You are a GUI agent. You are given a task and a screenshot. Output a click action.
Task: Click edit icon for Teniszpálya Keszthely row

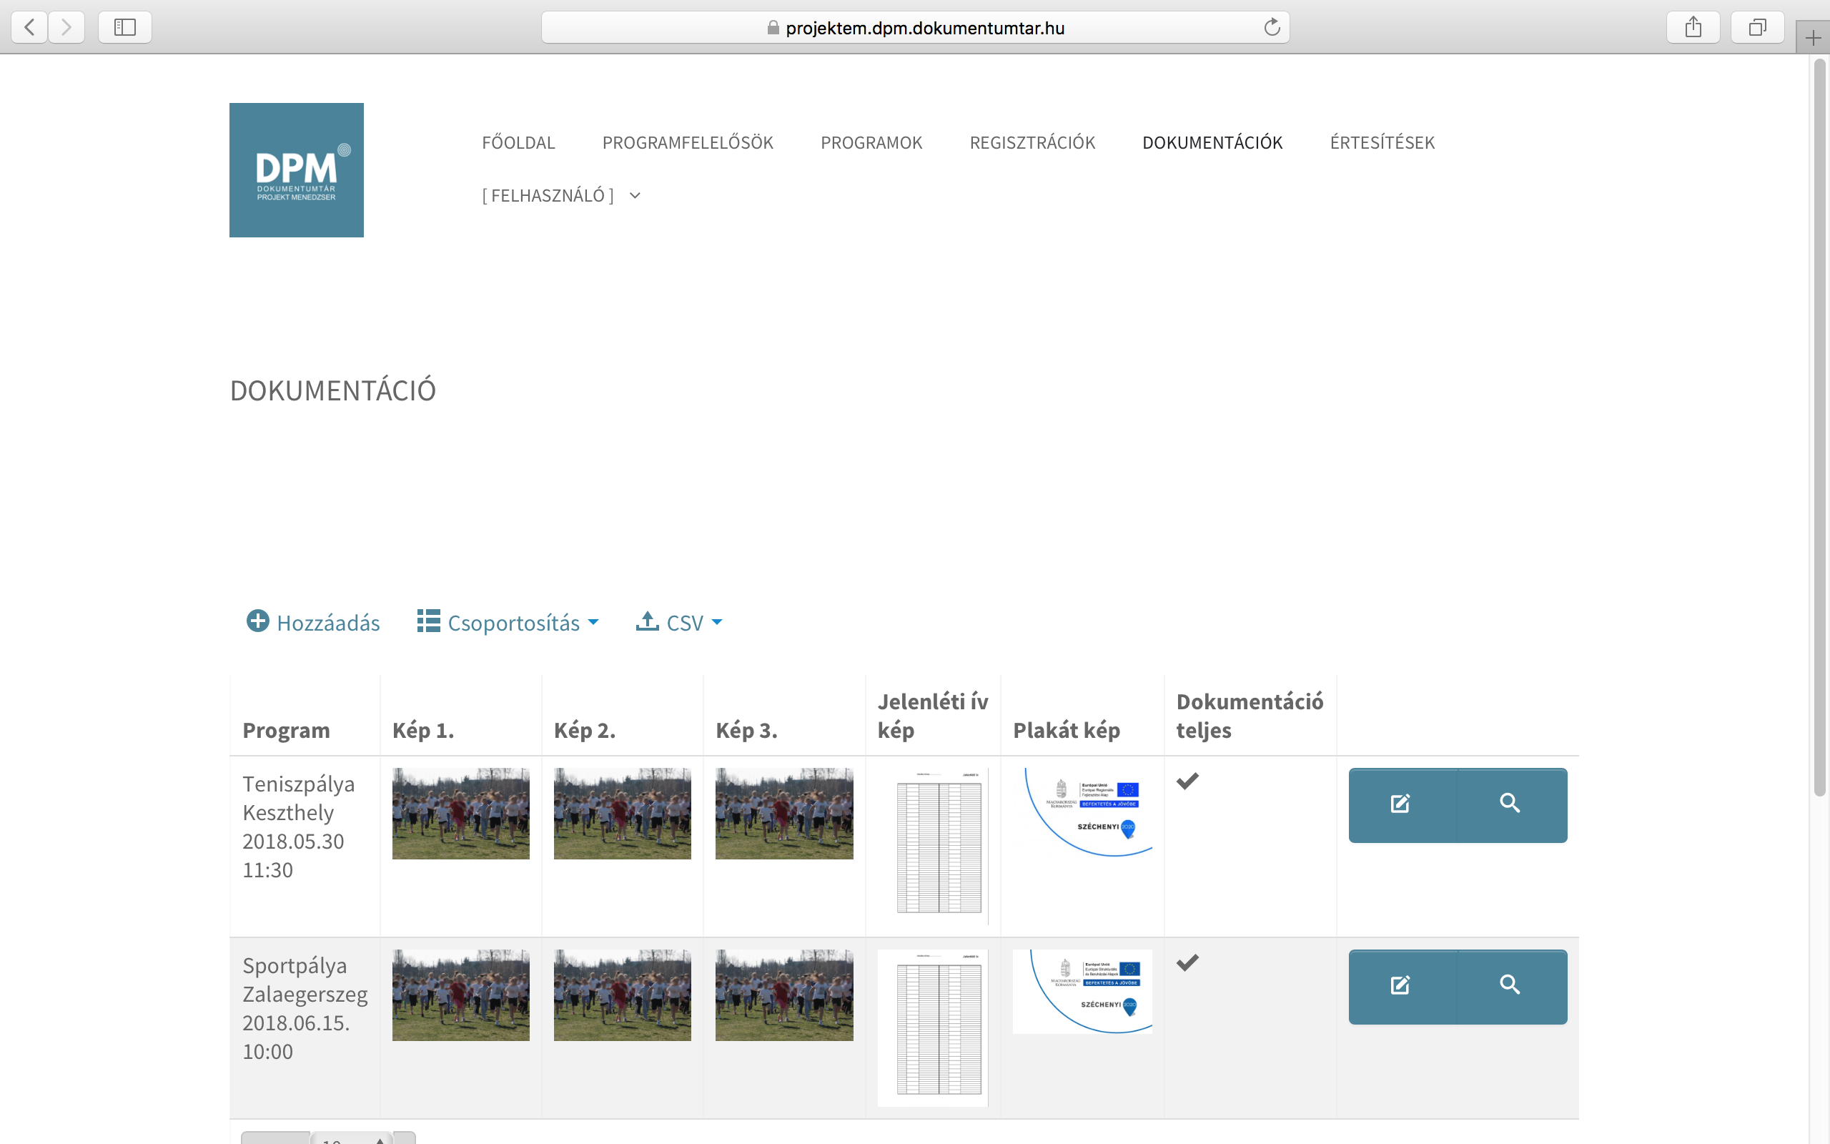click(1400, 804)
